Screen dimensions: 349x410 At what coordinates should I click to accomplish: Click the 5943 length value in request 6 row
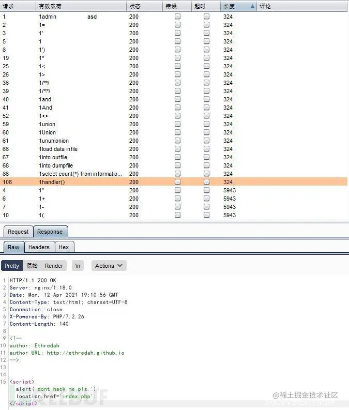pyautogui.click(x=229, y=199)
